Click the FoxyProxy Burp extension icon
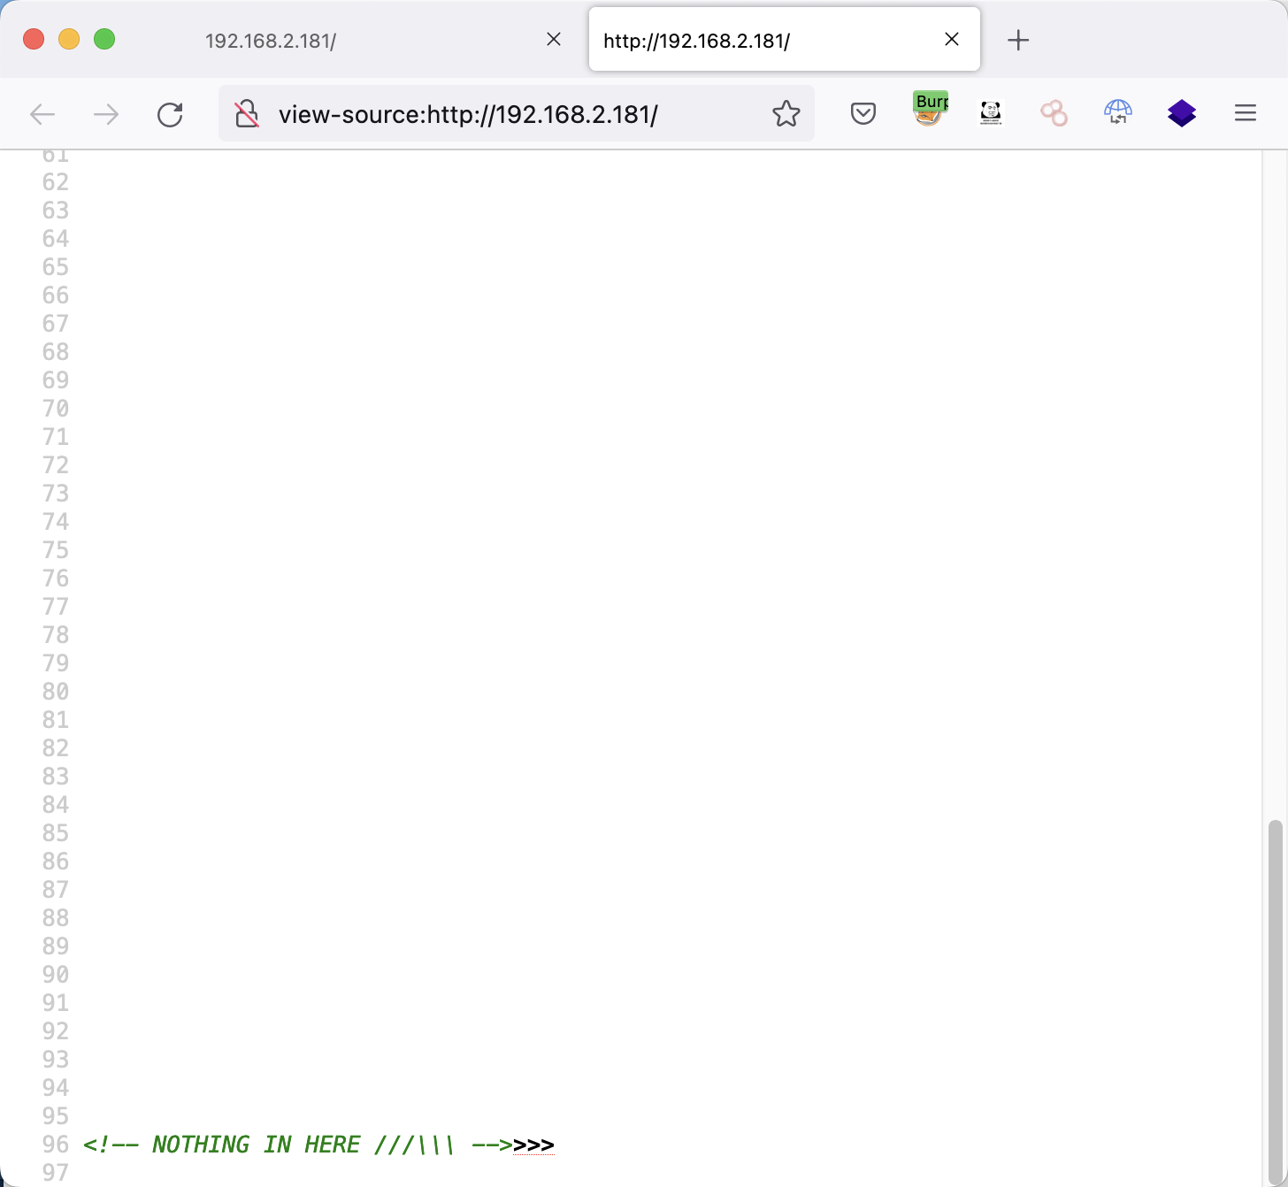Viewport: 1288px width, 1187px height. (929, 111)
